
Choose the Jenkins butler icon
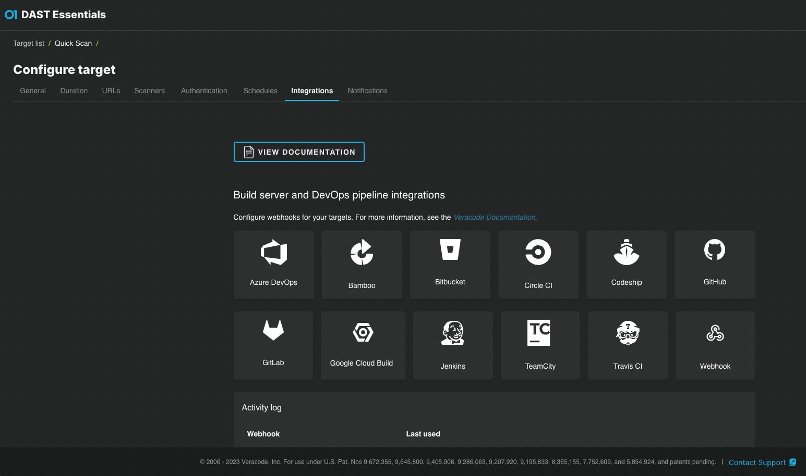453,333
